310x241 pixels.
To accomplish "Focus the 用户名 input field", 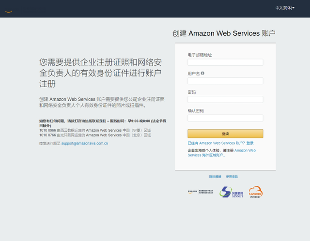I will click(x=225, y=81).
